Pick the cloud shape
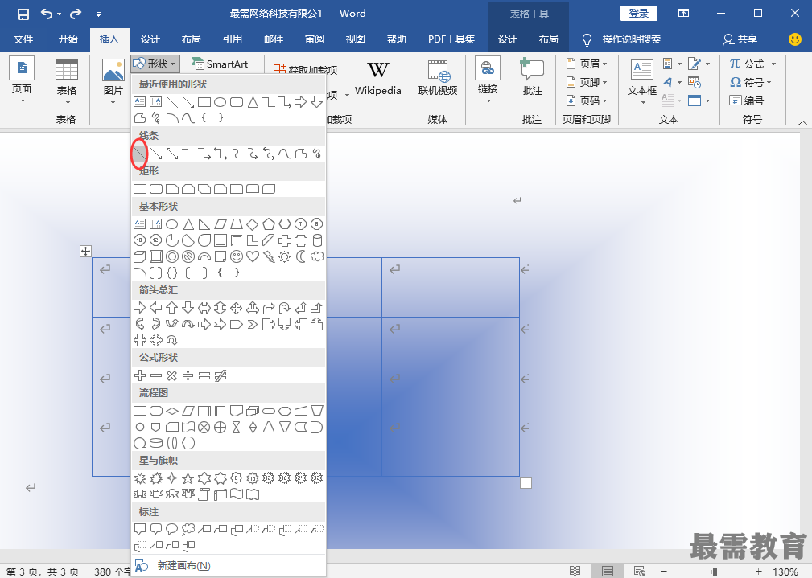The height and width of the screenshot is (578, 812). pyautogui.click(x=317, y=256)
